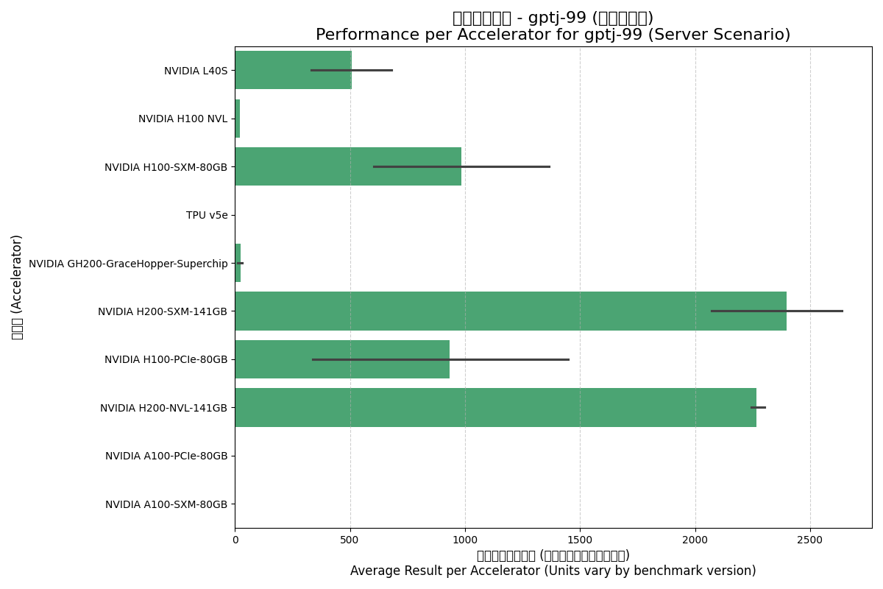Click the y-axis title reading Accelerator
This screenshot has height=589, width=883.
(x=15, y=285)
